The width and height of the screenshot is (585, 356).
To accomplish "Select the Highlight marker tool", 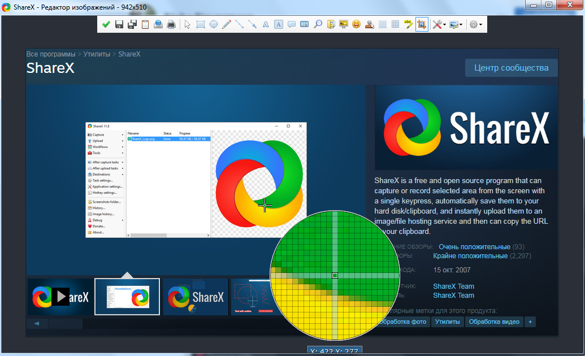I will [x=409, y=25].
